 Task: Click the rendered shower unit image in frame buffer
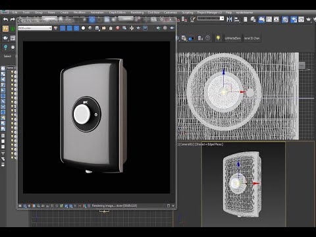pos(93,117)
